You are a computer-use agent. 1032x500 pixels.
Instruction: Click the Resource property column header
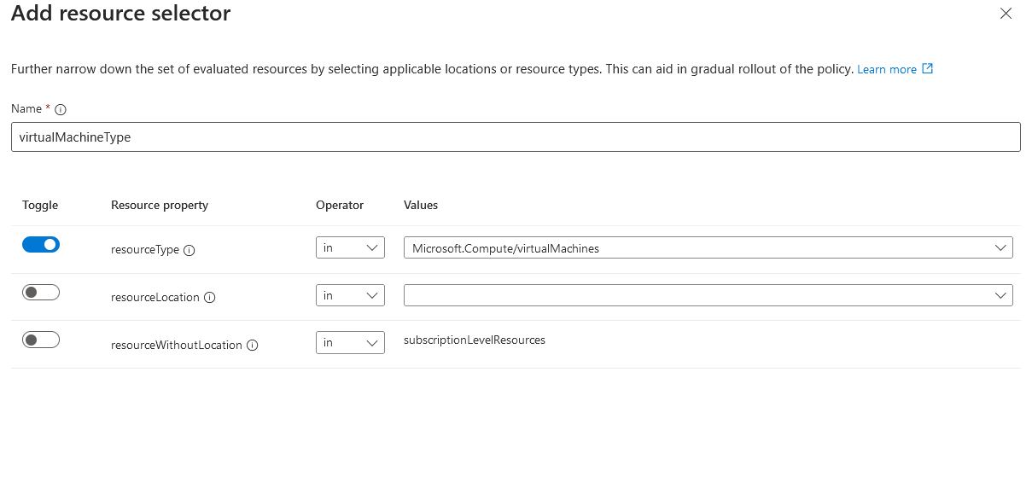(160, 205)
